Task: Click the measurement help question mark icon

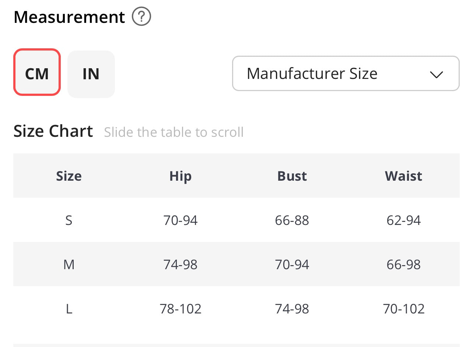Action: (141, 17)
